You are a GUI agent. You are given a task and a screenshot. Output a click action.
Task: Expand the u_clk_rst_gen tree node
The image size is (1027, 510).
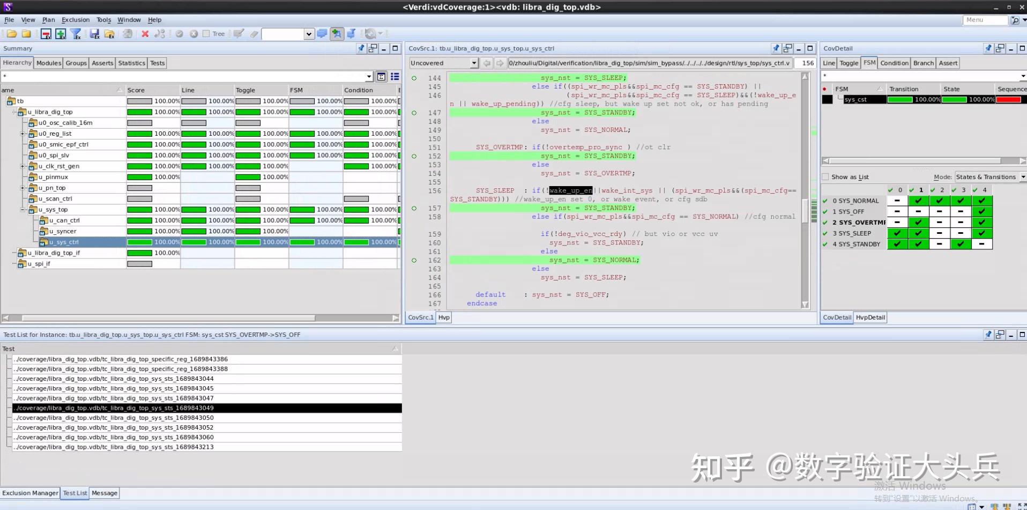point(23,166)
